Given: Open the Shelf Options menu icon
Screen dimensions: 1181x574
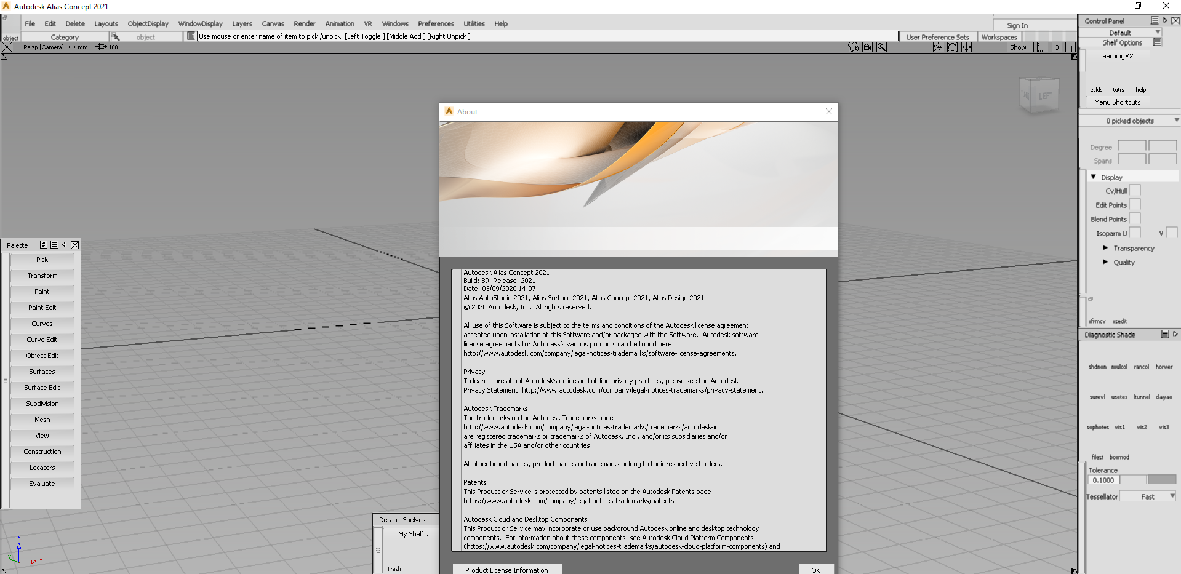Looking at the screenshot, I should pyautogui.click(x=1157, y=42).
